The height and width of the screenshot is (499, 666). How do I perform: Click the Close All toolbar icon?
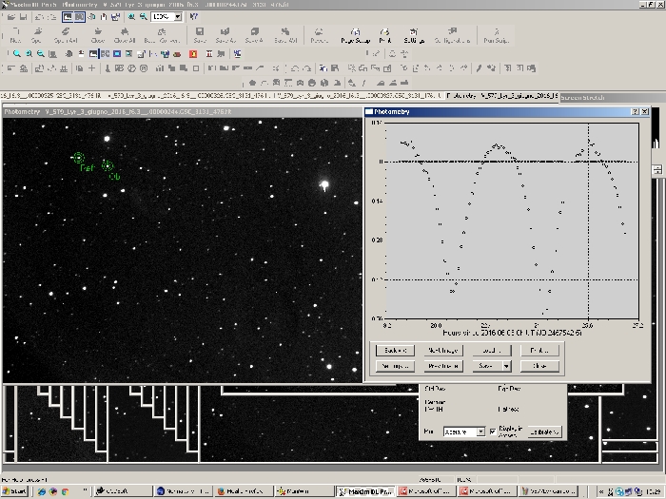pyautogui.click(x=125, y=35)
